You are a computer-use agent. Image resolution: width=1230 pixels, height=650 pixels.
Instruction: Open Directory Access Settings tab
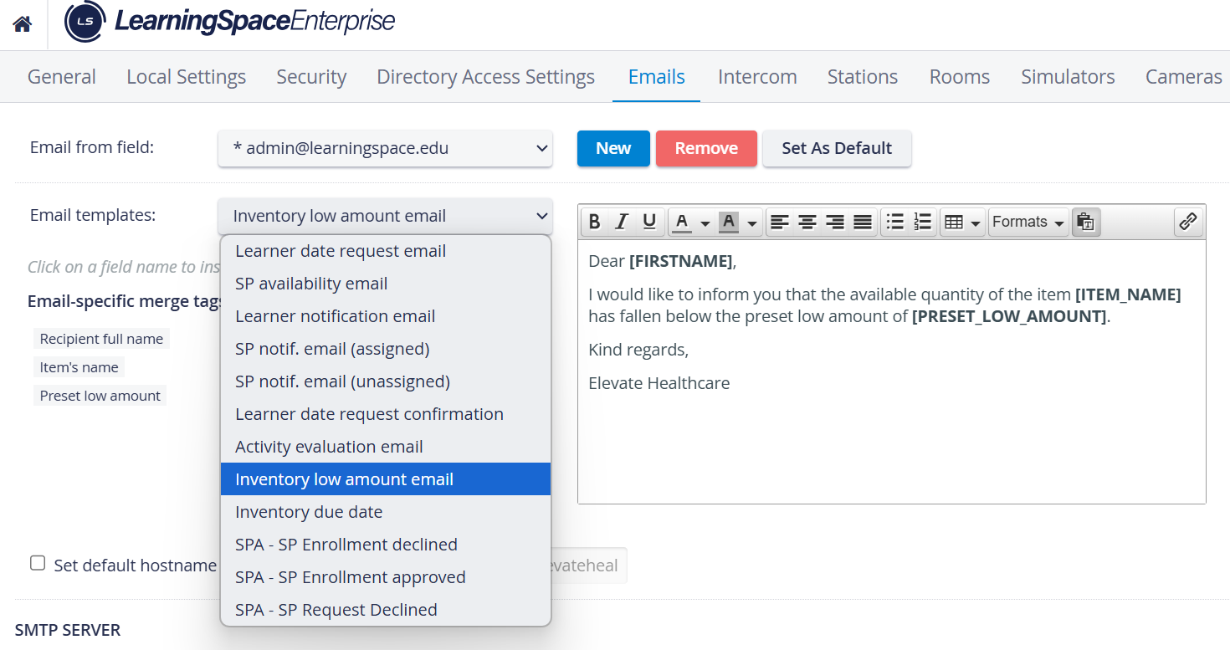(486, 77)
